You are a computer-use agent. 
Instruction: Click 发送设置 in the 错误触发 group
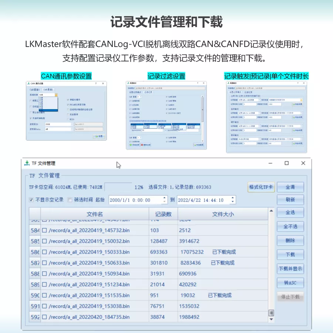297,144
